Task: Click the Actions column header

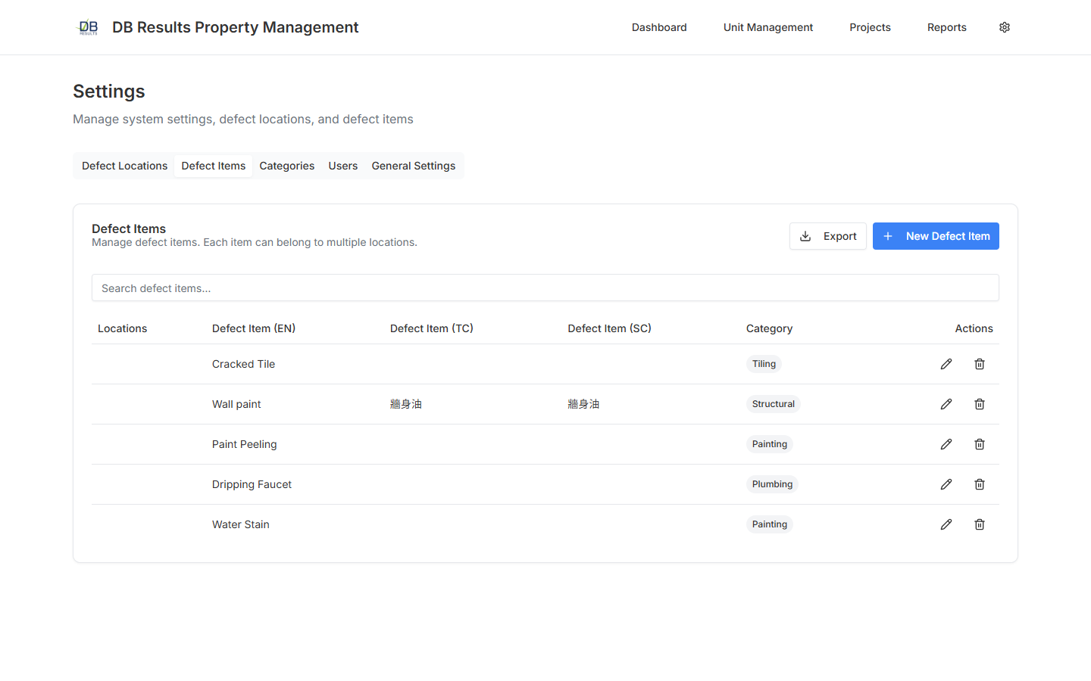Action: click(x=974, y=328)
